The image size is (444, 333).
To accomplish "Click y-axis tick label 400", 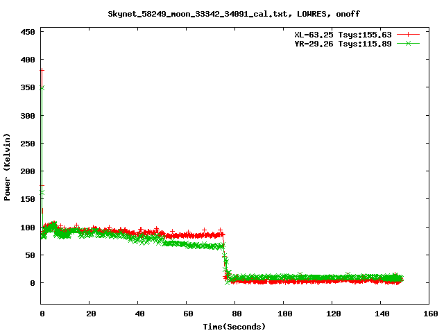I will pos(28,60).
